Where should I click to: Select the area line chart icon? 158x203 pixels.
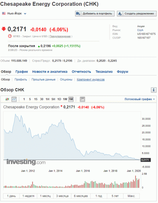click(x=14, y=99)
